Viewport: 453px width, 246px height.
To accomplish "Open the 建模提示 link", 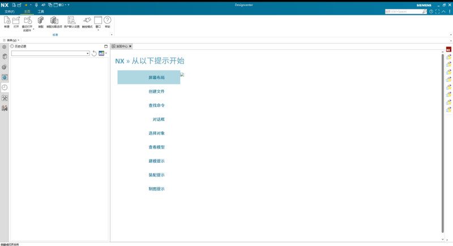I will click(157, 161).
